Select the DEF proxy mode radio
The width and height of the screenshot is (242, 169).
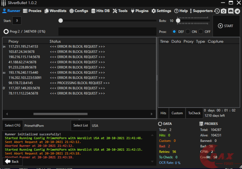coord(174,31)
